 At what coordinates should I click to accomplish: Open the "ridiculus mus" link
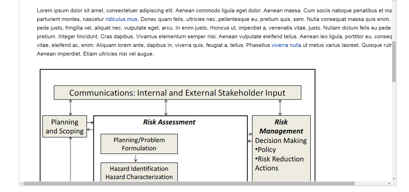(x=121, y=19)
